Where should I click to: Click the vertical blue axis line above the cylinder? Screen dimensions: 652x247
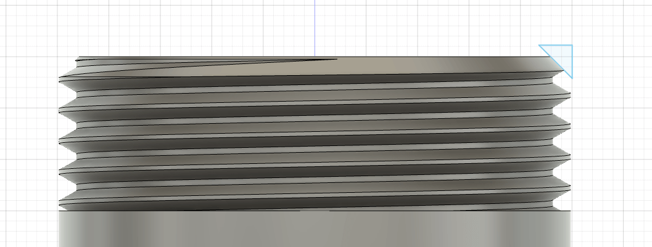(x=315, y=27)
